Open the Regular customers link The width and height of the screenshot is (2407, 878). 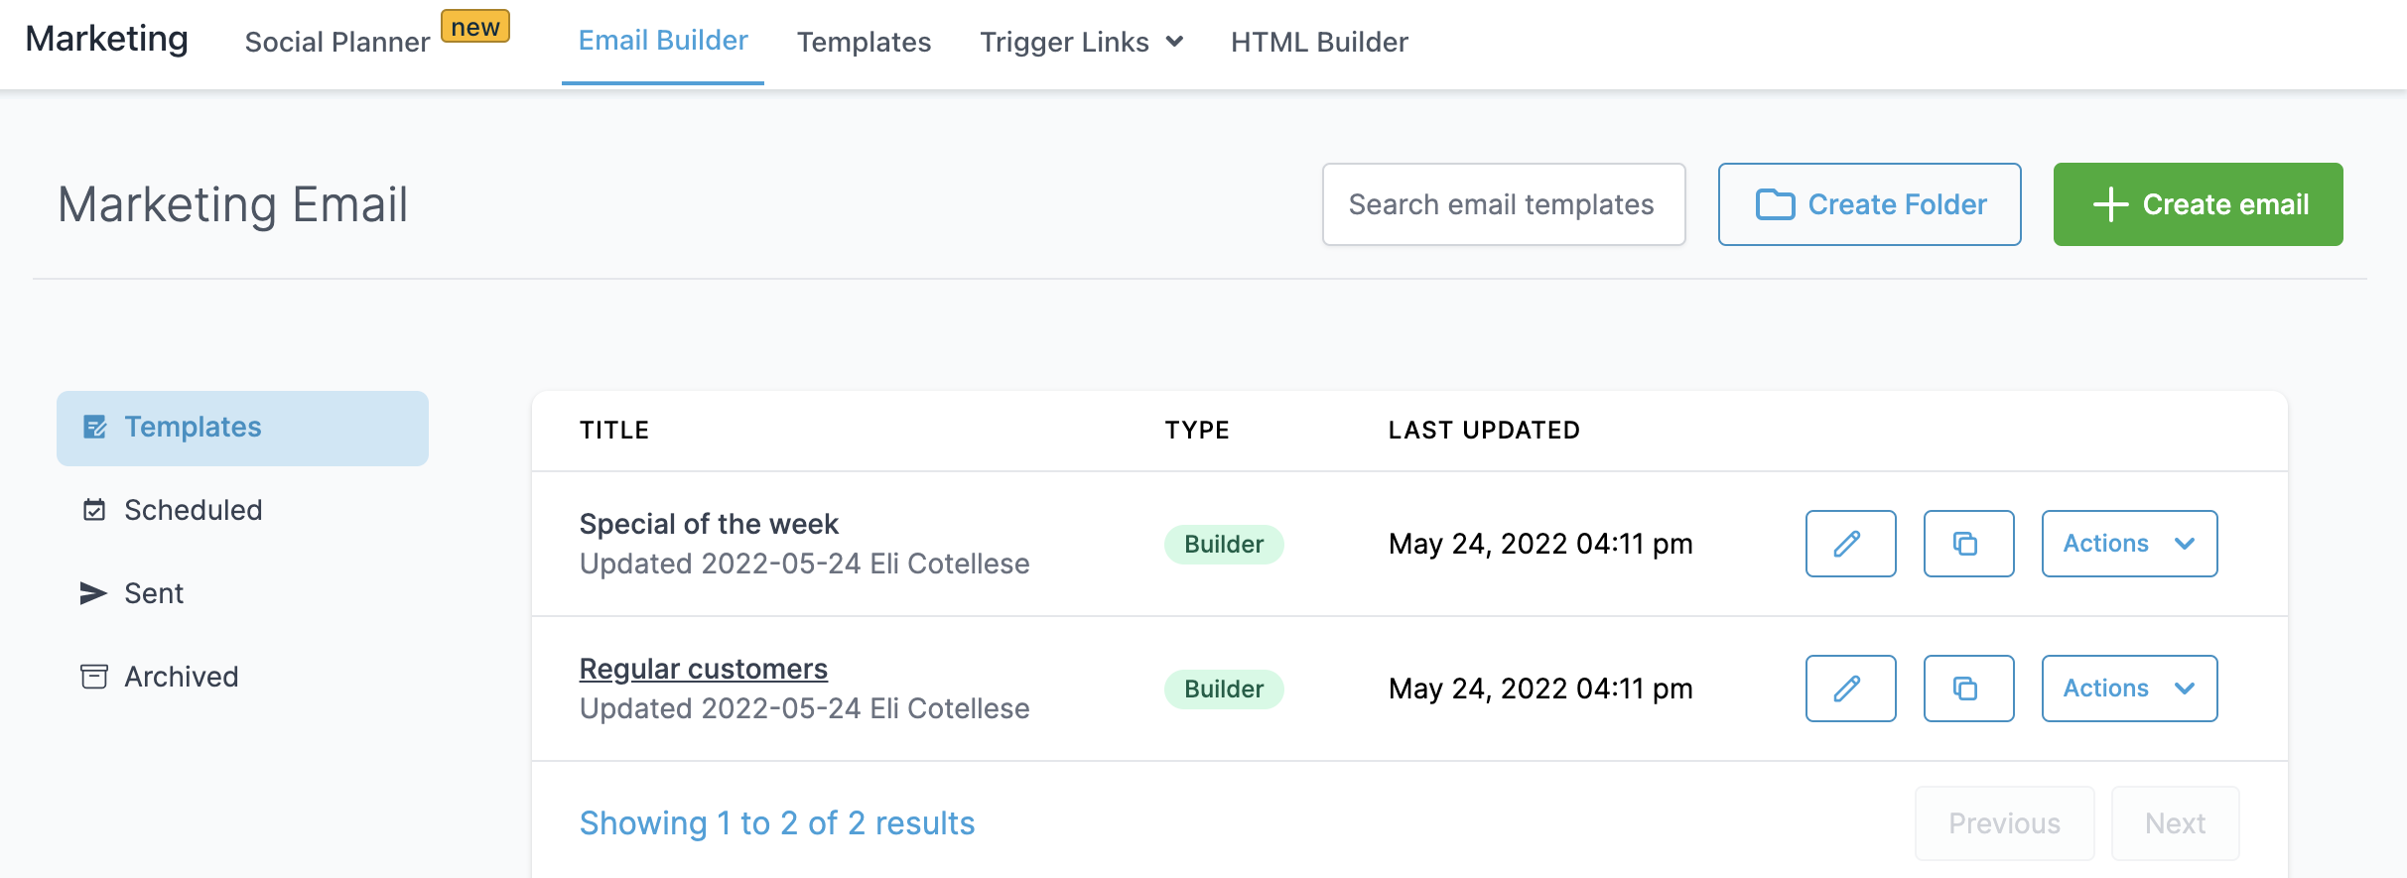coord(703,669)
